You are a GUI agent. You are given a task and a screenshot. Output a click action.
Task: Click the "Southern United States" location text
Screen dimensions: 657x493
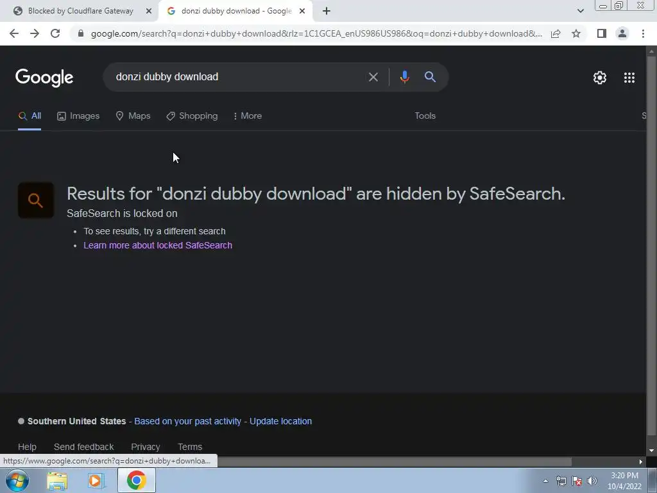[x=77, y=421]
